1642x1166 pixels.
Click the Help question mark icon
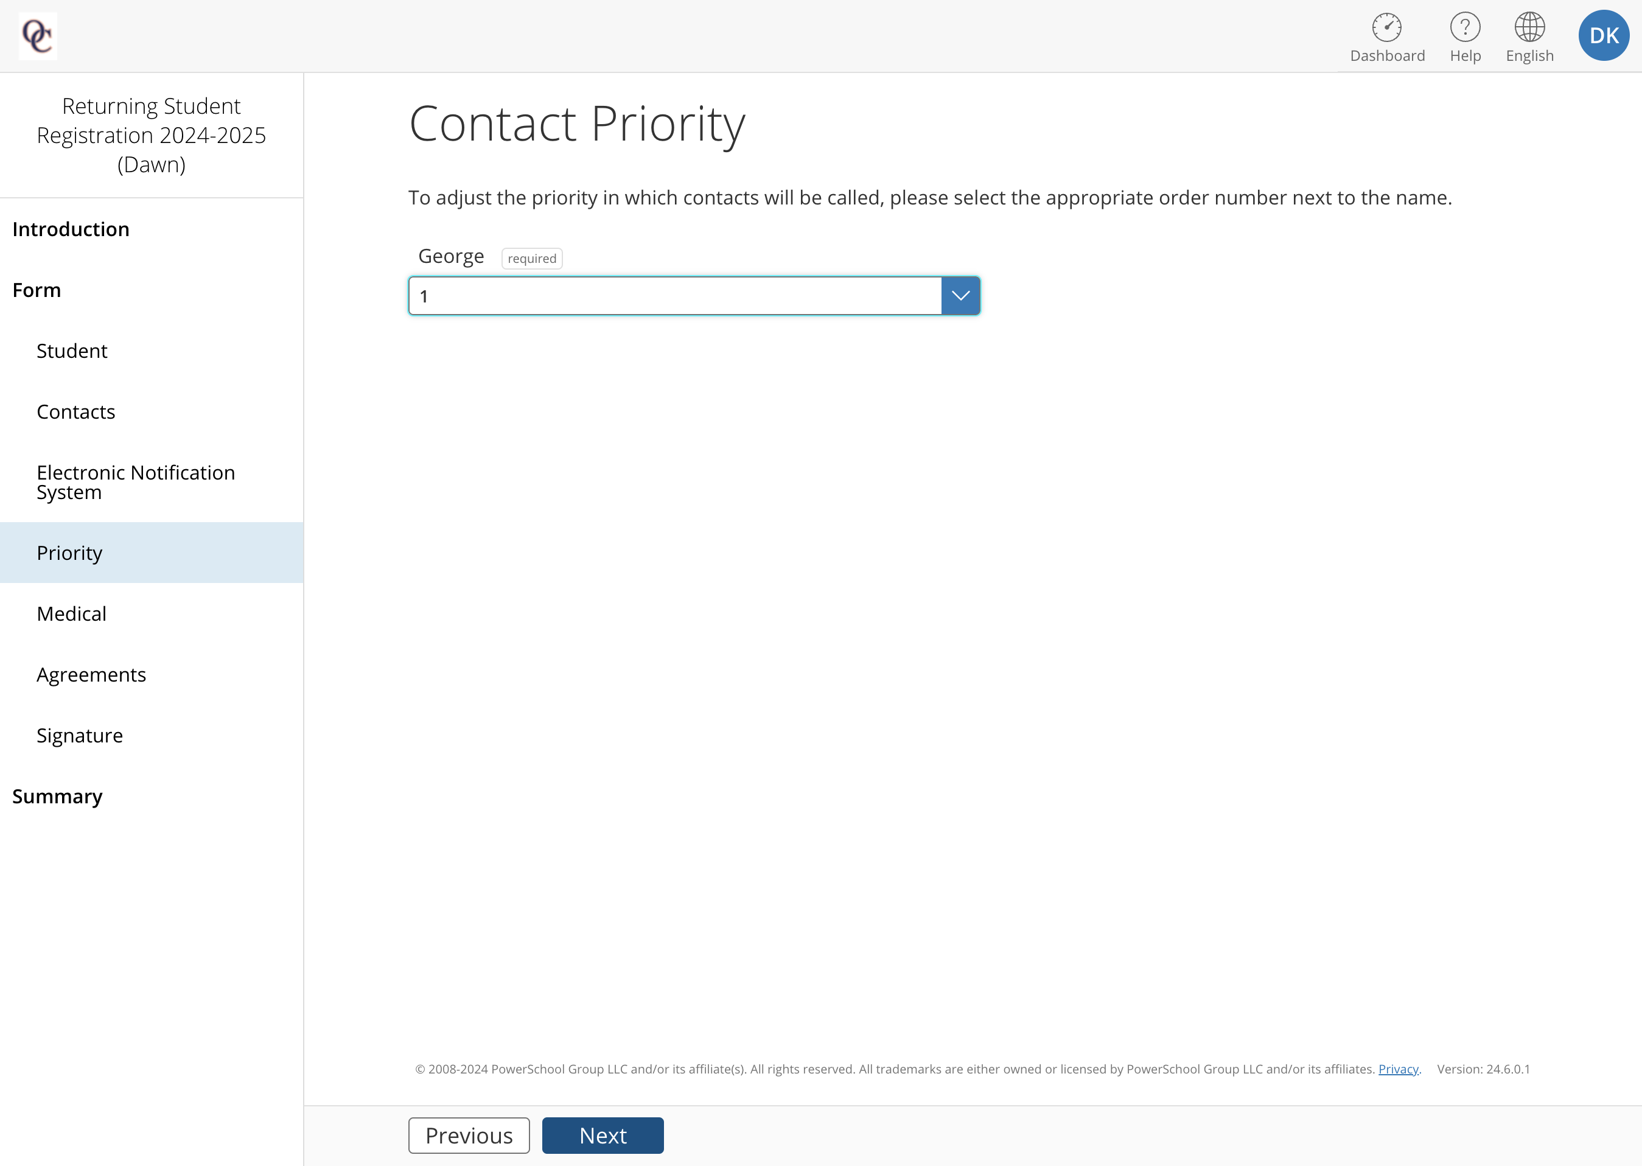[1465, 27]
